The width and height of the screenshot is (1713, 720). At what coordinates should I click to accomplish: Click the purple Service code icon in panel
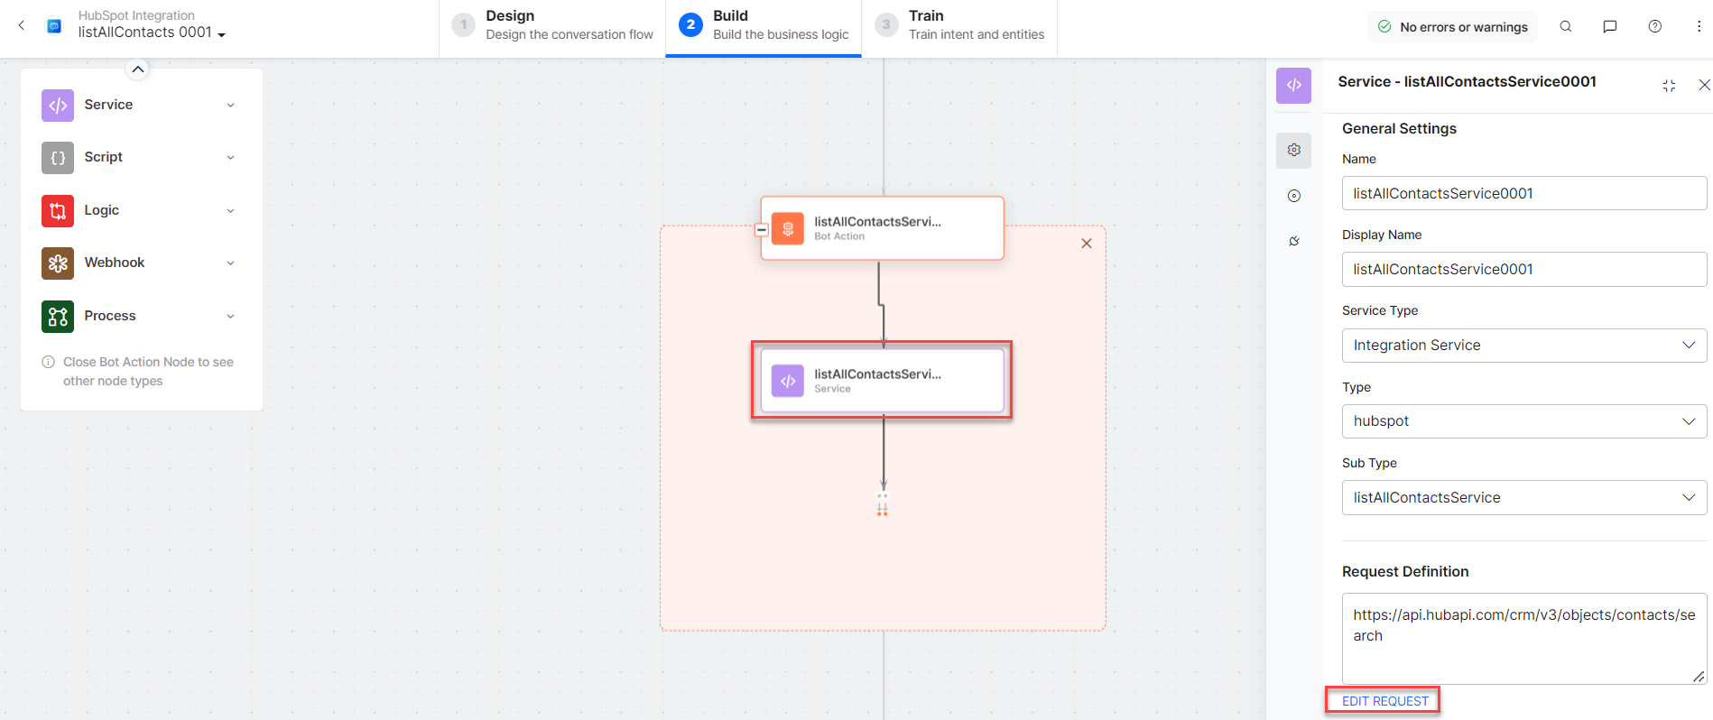click(1293, 85)
